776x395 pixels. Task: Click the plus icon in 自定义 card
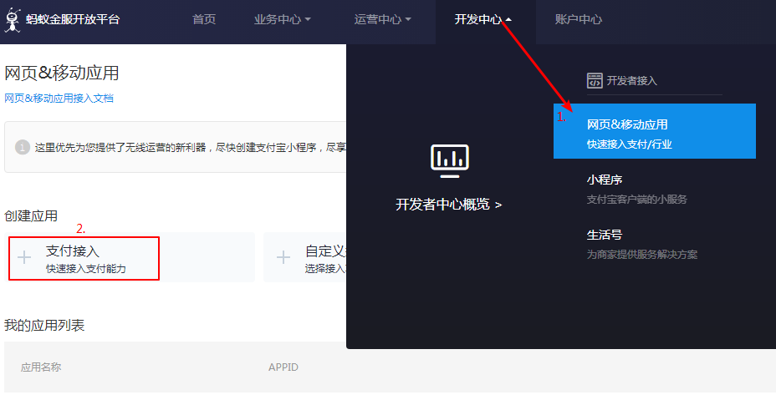tap(283, 257)
